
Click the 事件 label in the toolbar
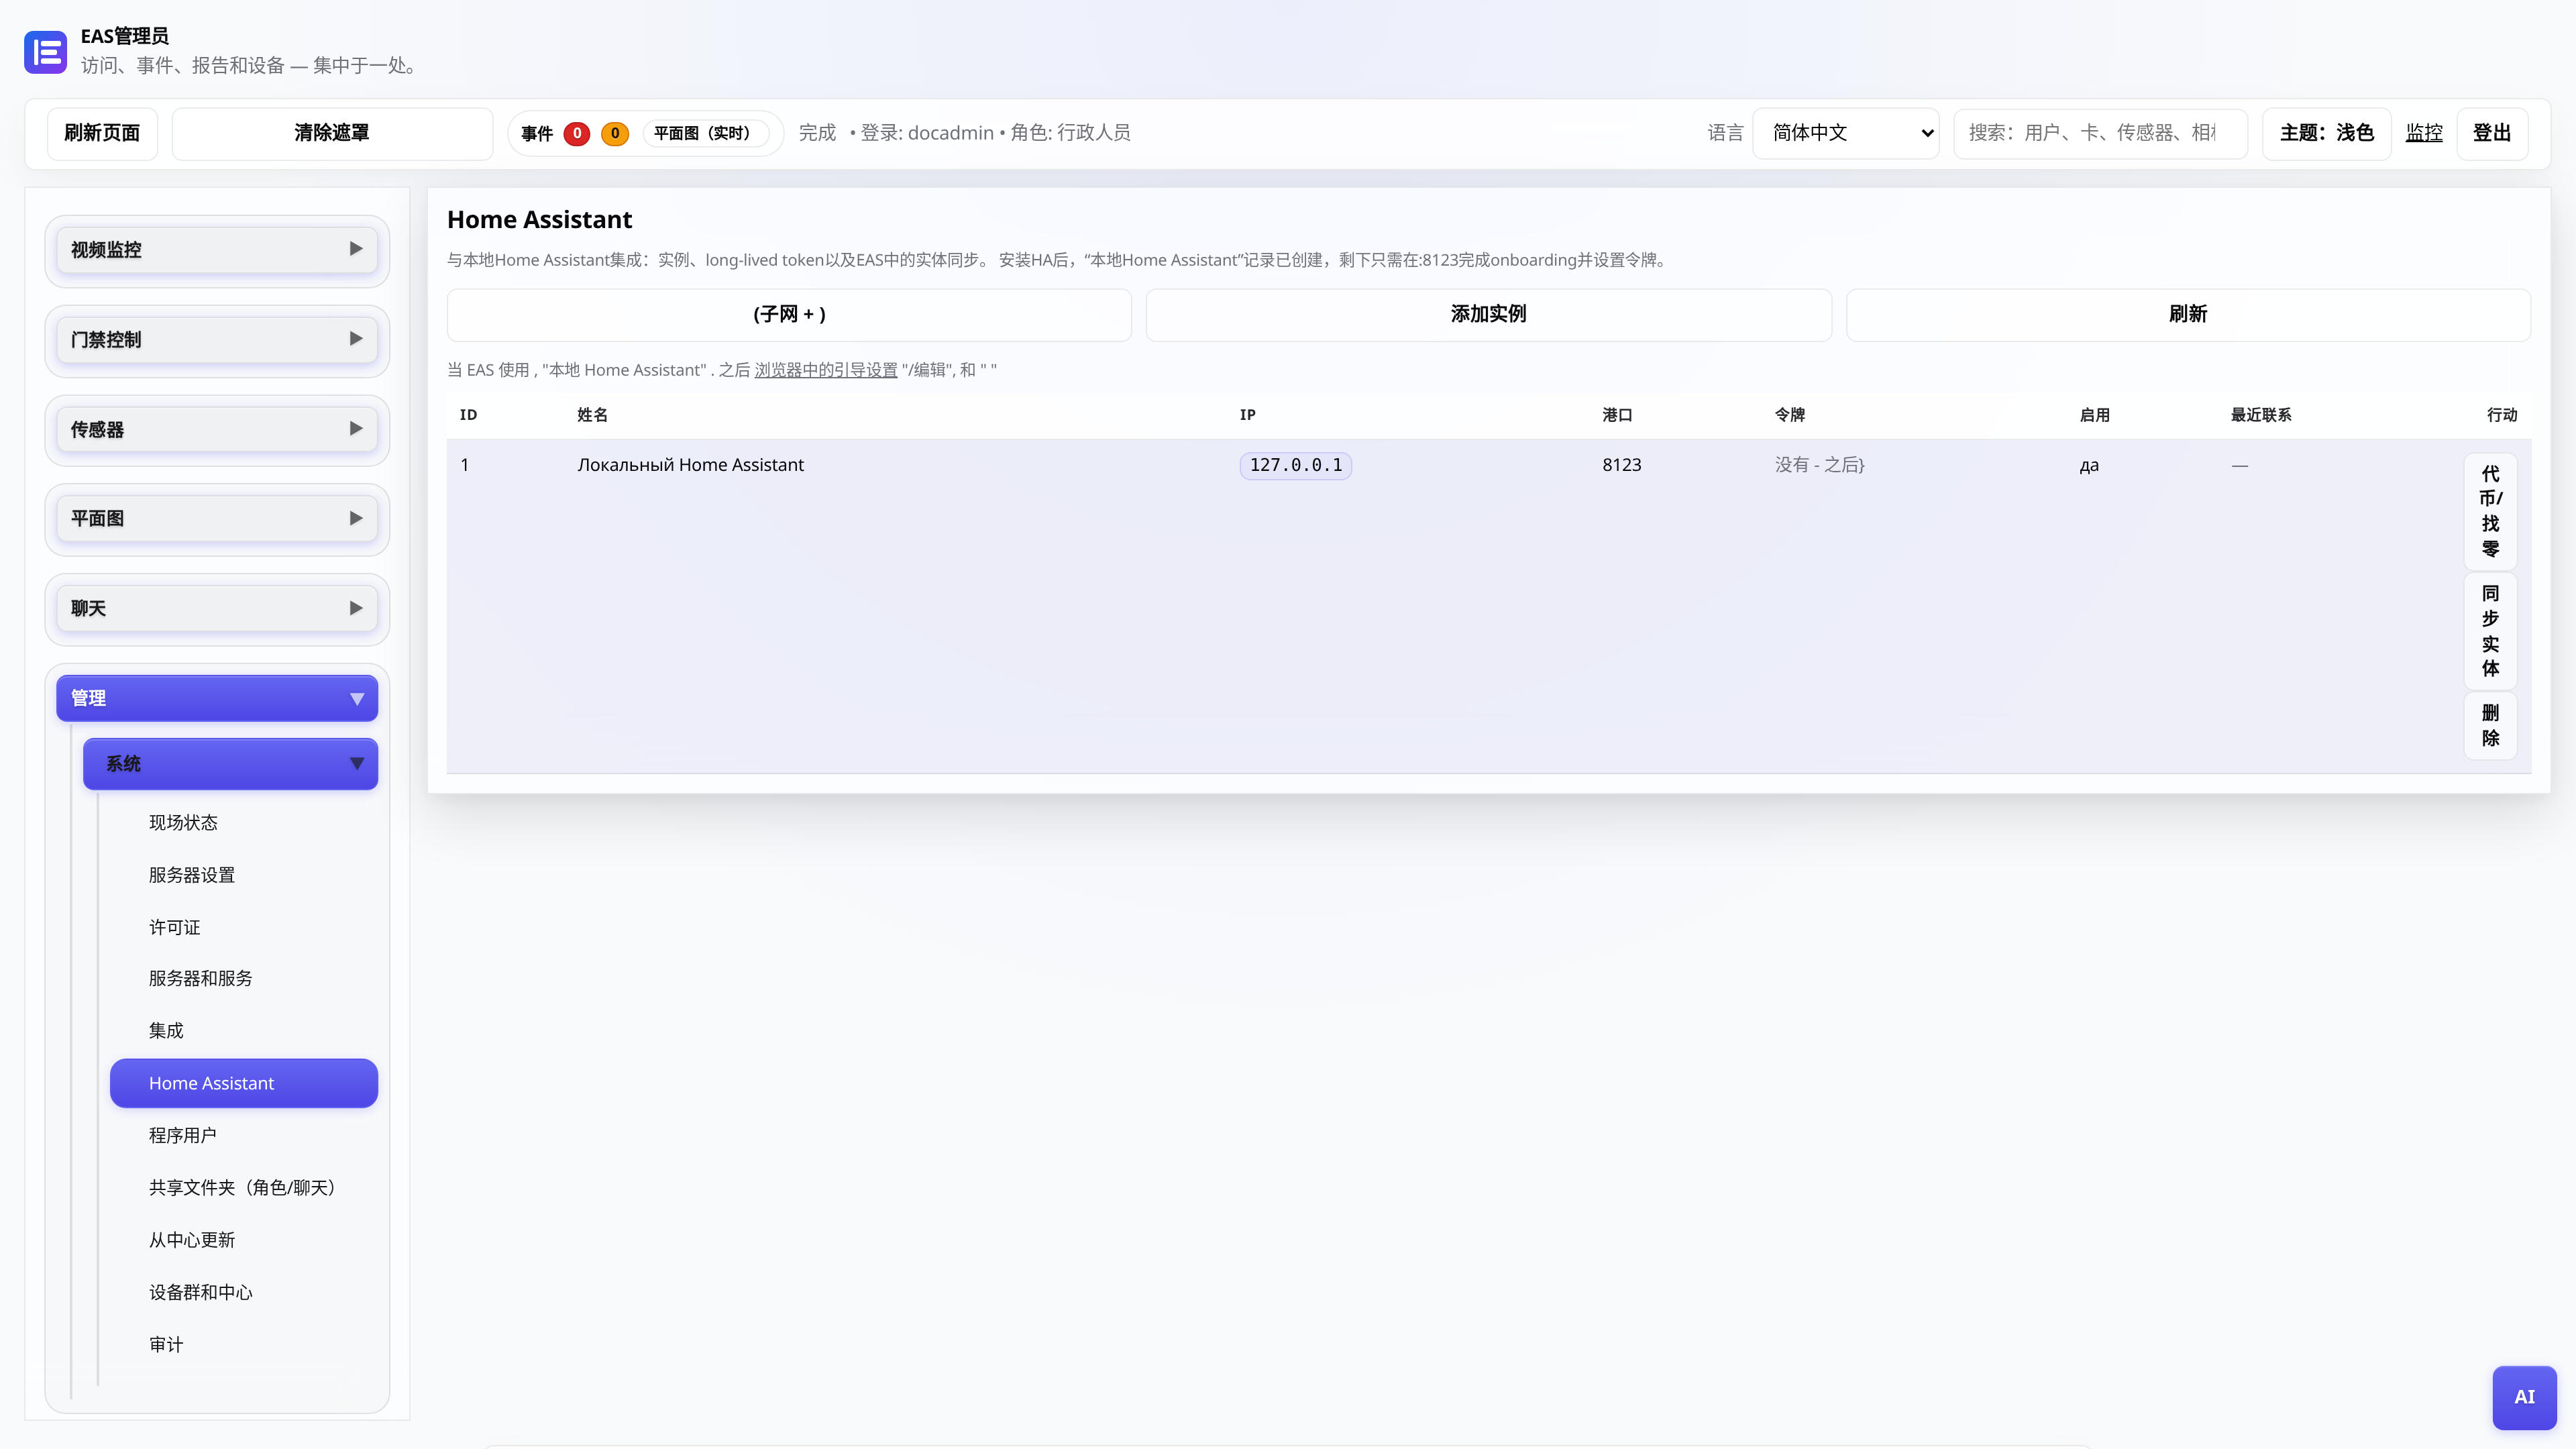click(x=537, y=133)
